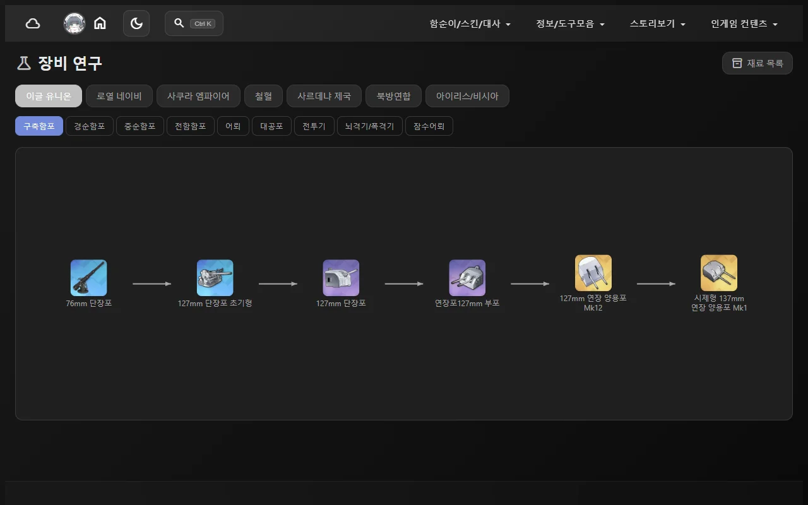Click the purple 127mm 단장포 icon

341,278
